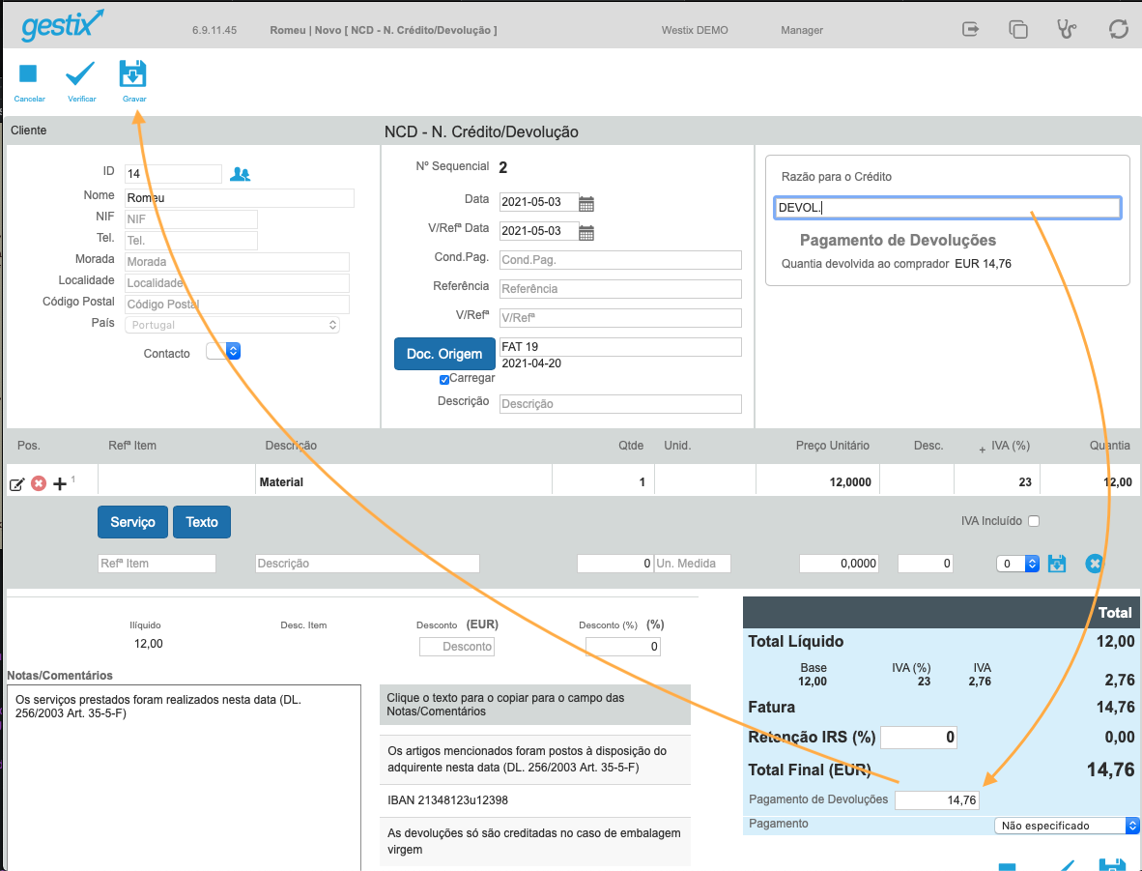Click the Retenção IRS (%) input field
1142x871 pixels.
[919, 738]
